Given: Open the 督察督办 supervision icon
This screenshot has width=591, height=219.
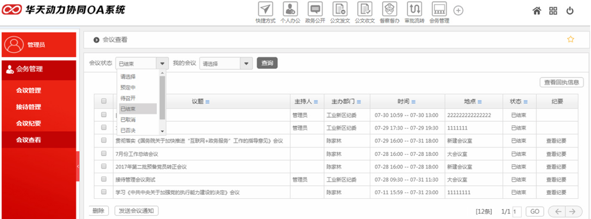Looking at the screenshot, I should [x=389, y=10].
